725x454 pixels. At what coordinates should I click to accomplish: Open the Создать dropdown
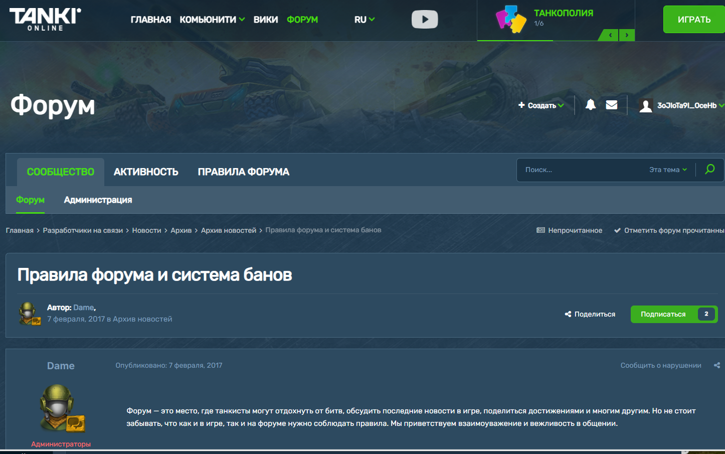pos(541,105)
